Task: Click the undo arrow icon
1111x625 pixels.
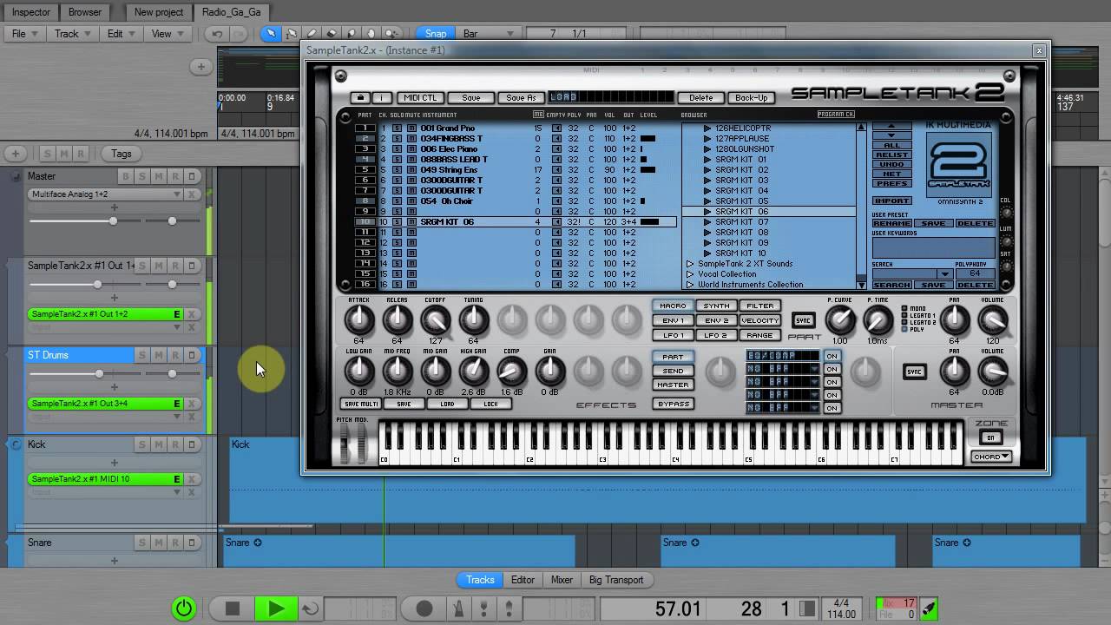Action: point(218,34)
